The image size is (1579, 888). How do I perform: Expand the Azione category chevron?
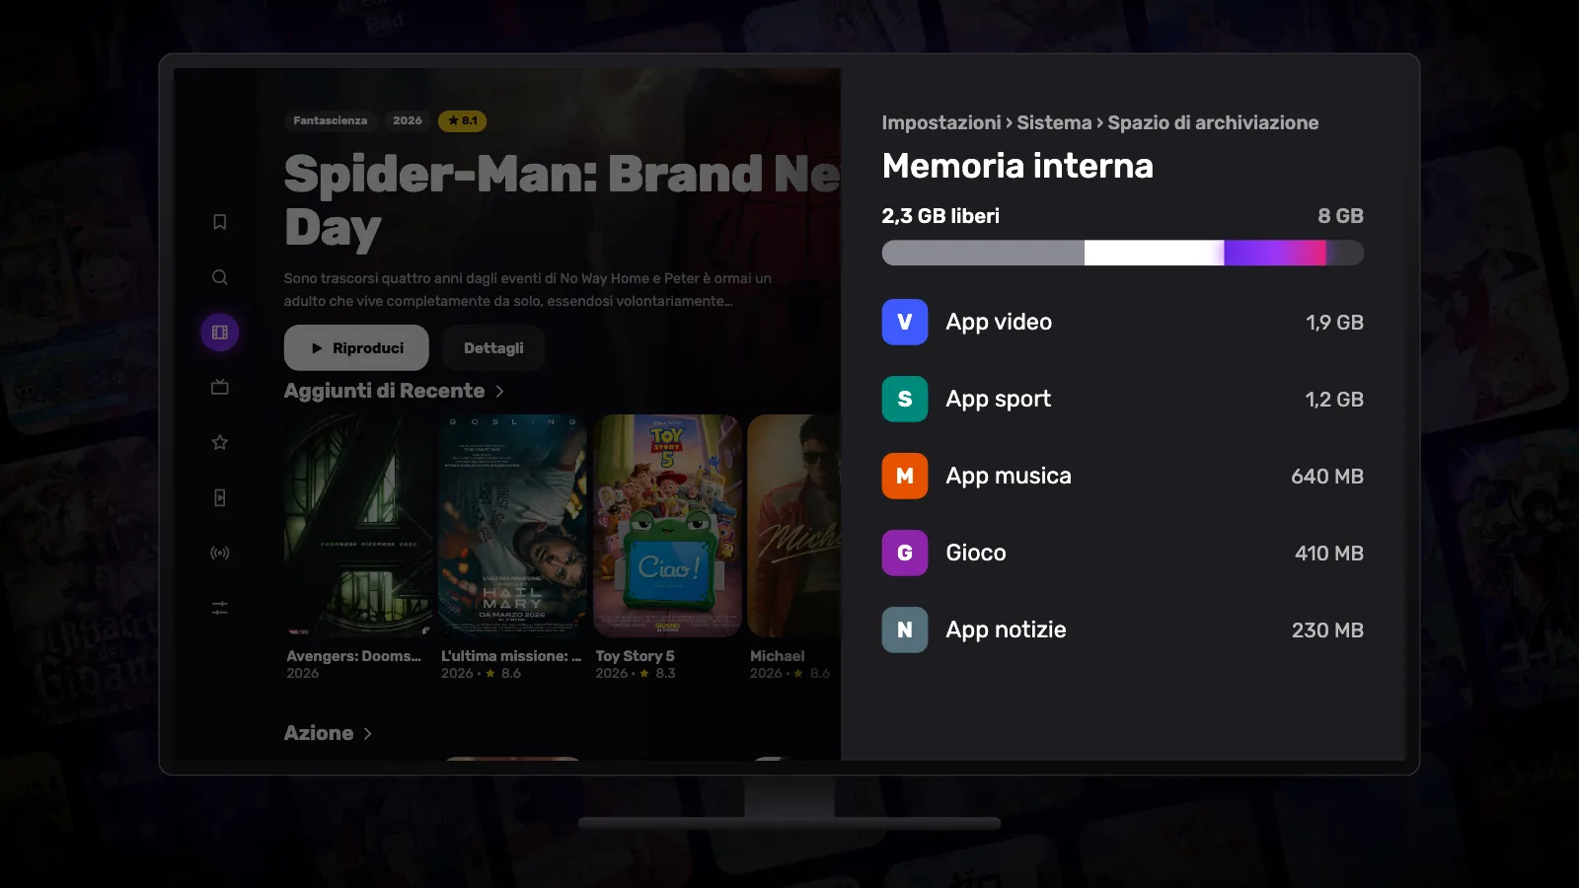(x=368, y=733)
